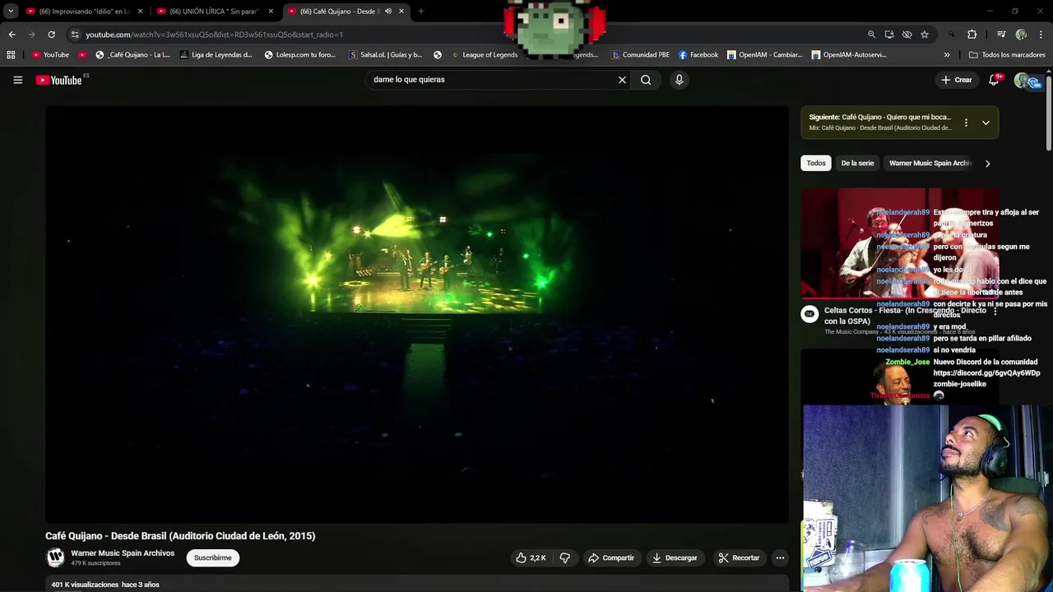The width and height of the screenshot is (1053, 592).
Task: Open the install app icon in the address bar
Action: [889, 35]
